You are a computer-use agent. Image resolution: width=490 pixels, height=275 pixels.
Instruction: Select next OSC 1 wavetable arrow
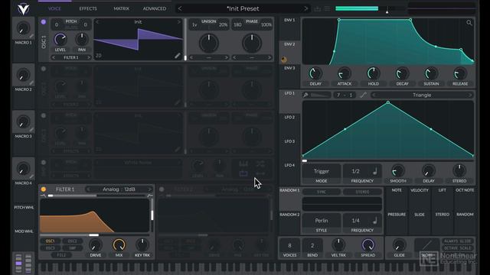[179, 22]
